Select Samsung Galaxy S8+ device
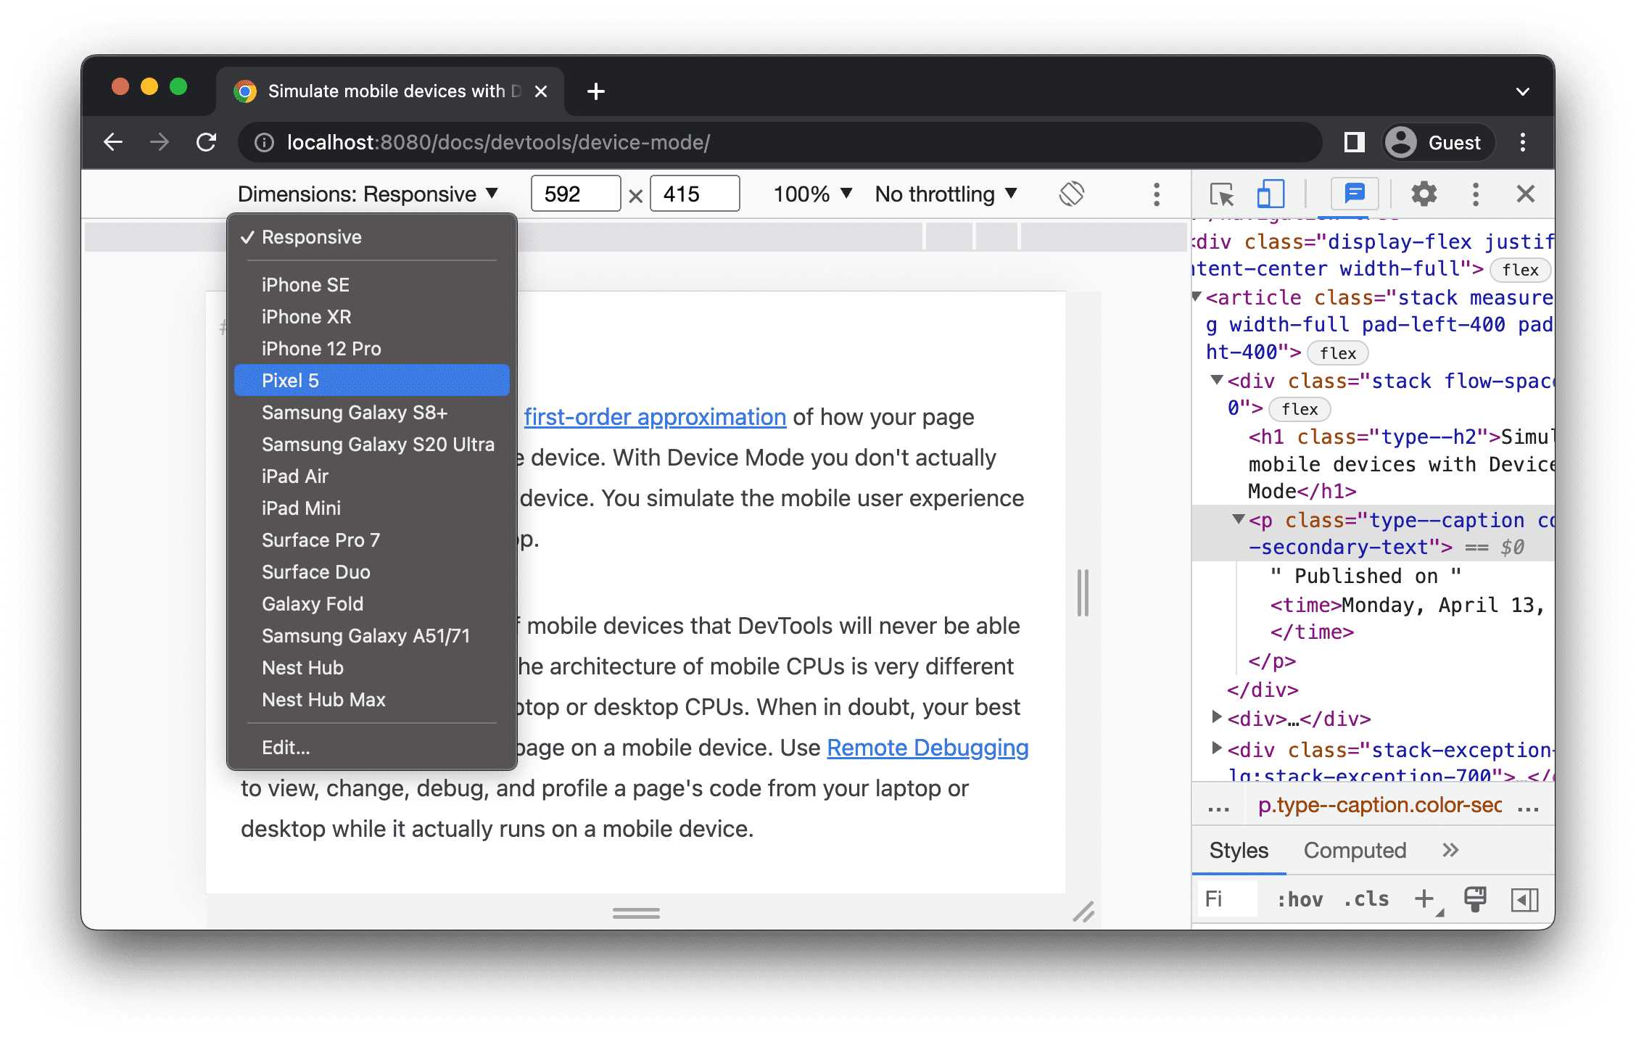 point(355,413)
